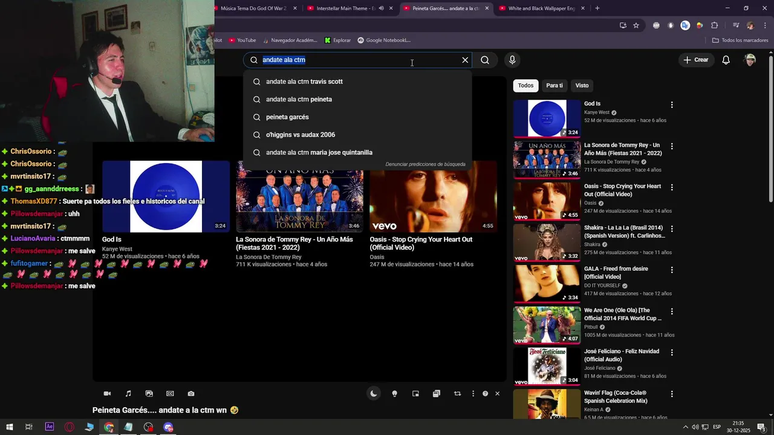Open God Is thumbnail in sidebar
The image size is (774, 435).
point(547,118)
